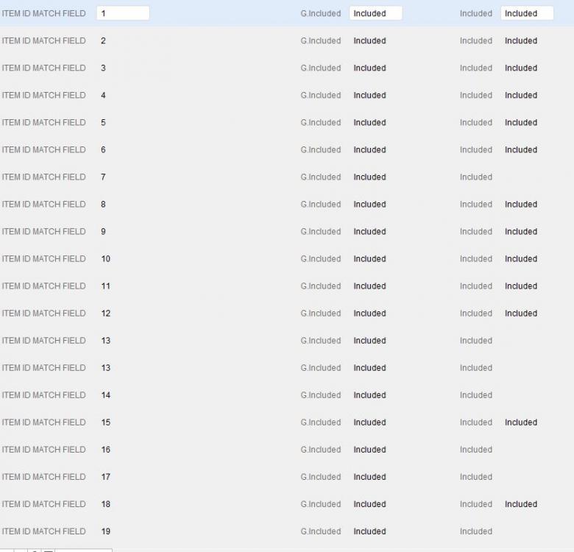
Task: Click ITEM ID MATCH FIELD label of row 14
Action: (43, 395)
